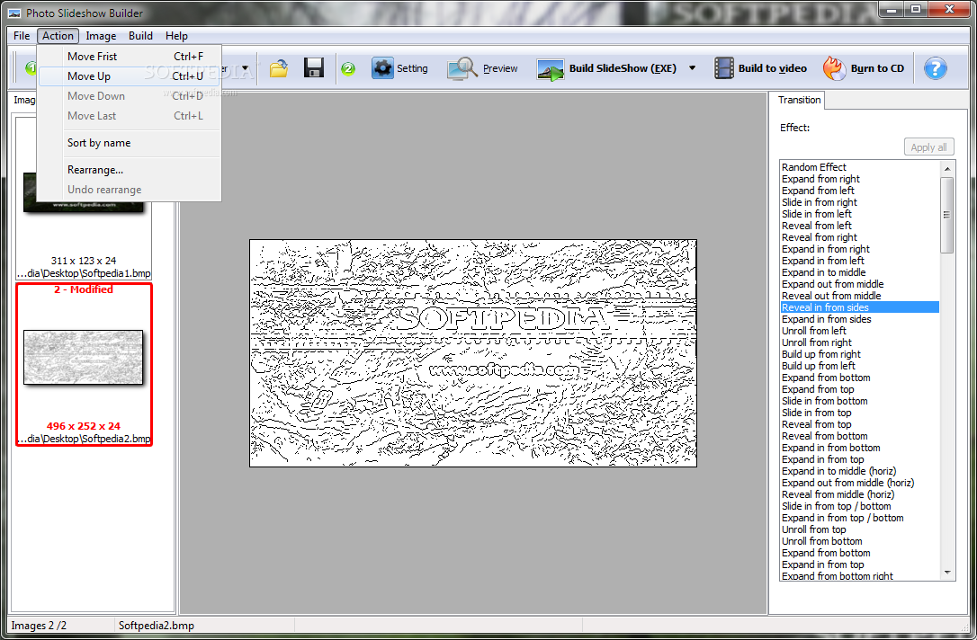Click Images 2 /2 status bar entry

[39, 626]
